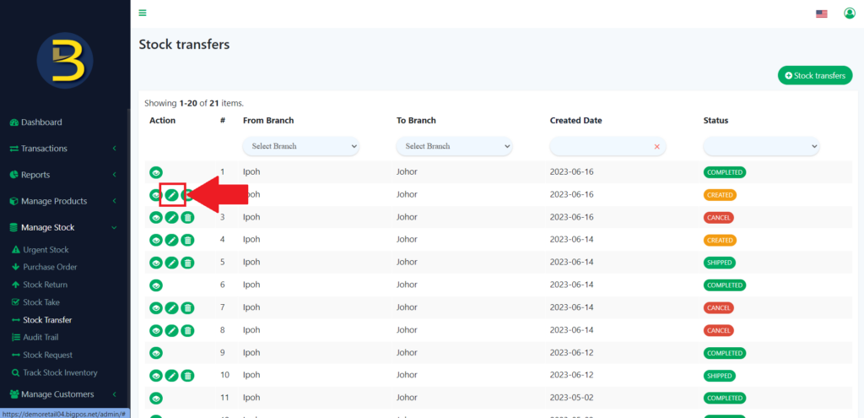864x418 pixels.
Task: Click the hamburger menu icon at top
Action: pos(143,13)
